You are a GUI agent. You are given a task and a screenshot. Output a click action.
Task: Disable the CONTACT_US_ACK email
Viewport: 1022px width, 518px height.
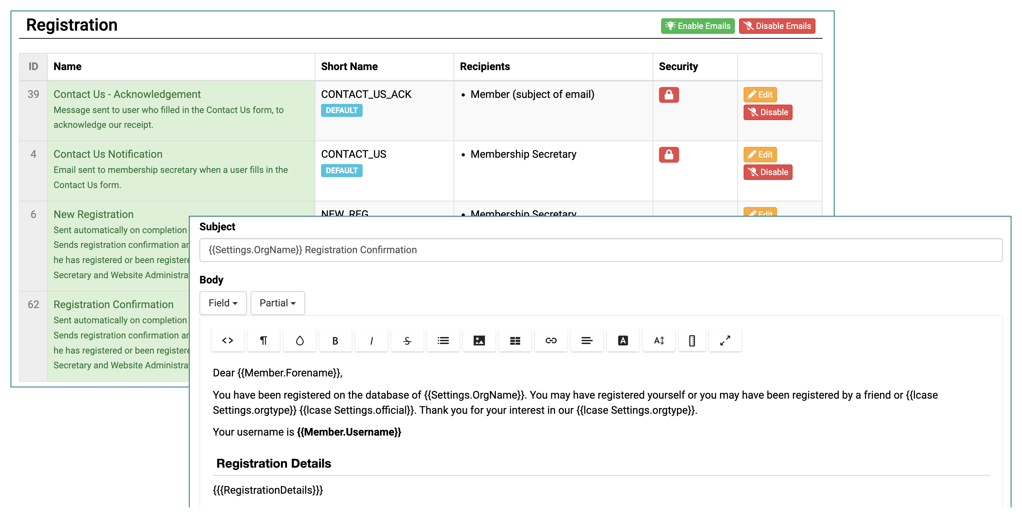(767, 112)
